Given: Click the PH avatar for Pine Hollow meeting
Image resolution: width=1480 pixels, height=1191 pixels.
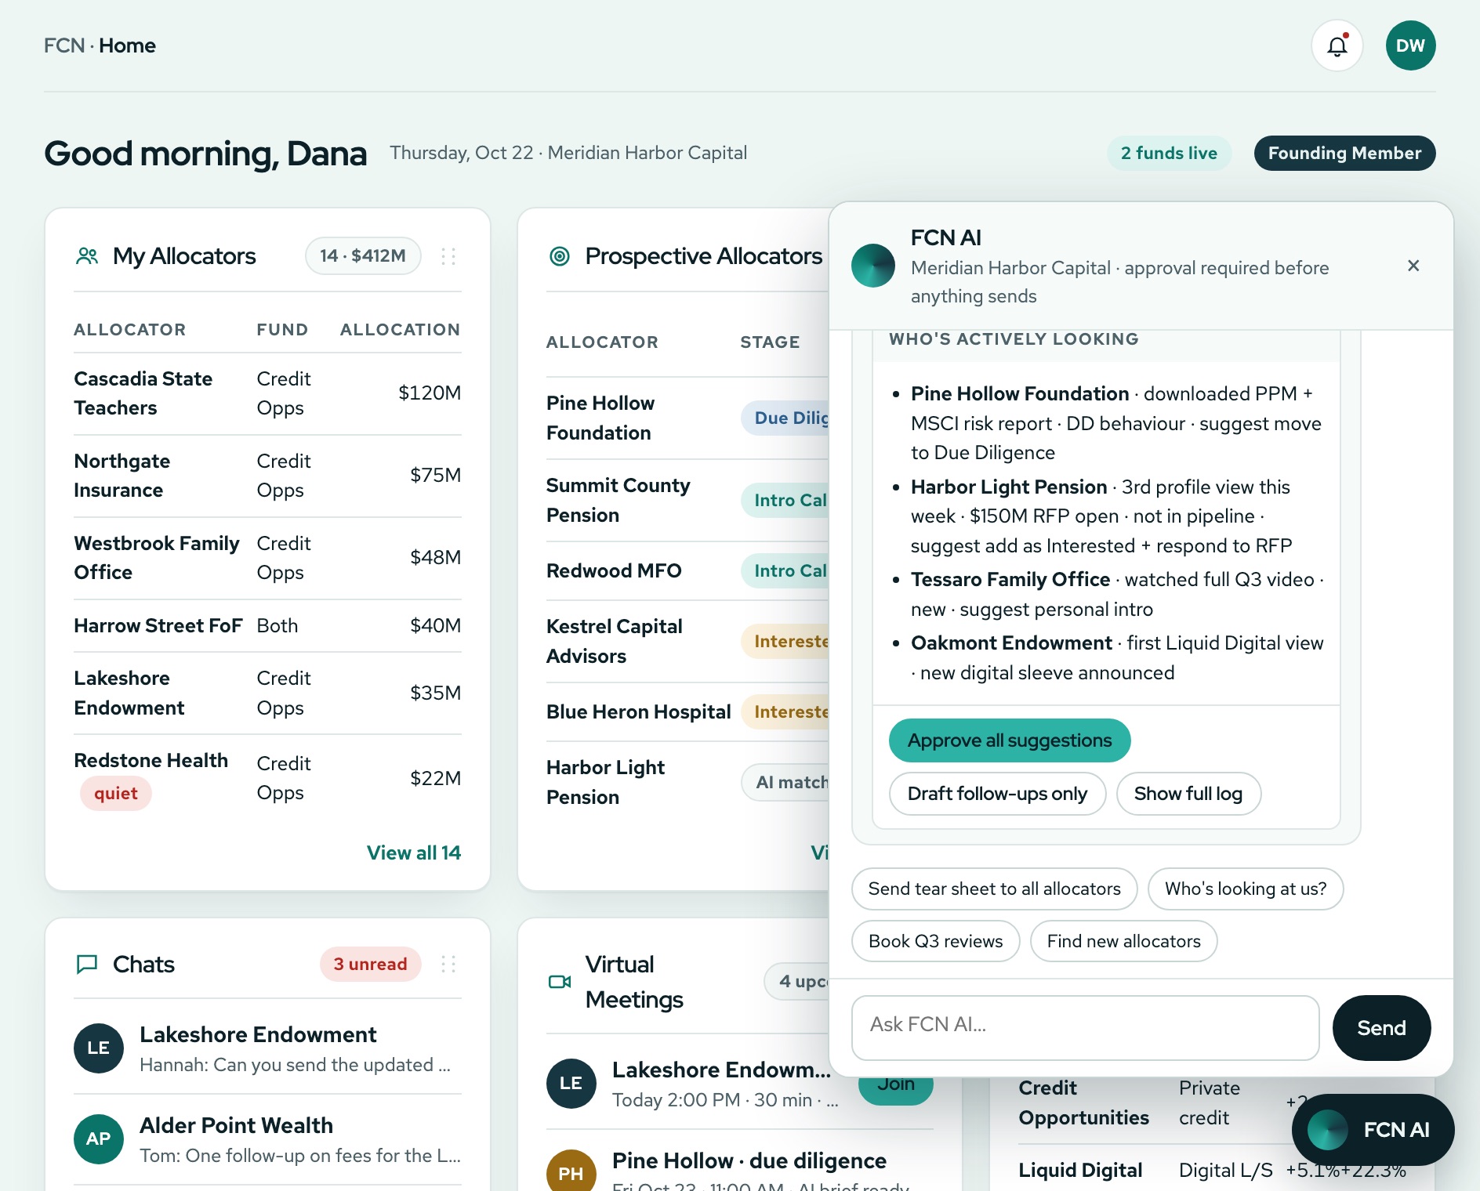Looking at the screenshot, I should pyautogui.click(x=571, y=1171).
